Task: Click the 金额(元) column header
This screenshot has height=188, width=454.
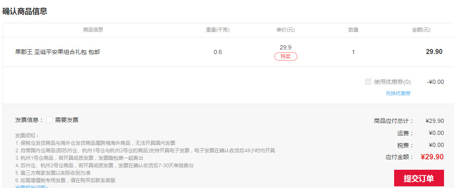Action: coord(421,29)
